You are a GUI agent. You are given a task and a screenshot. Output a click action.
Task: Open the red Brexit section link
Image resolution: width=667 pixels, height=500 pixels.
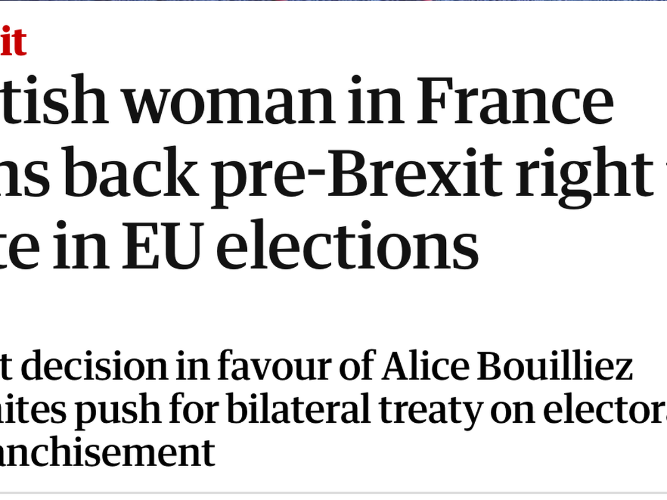coord(12,42)
